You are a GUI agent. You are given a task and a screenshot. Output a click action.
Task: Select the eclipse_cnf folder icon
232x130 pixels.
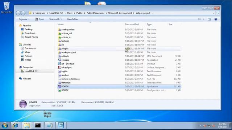[59, 33]
